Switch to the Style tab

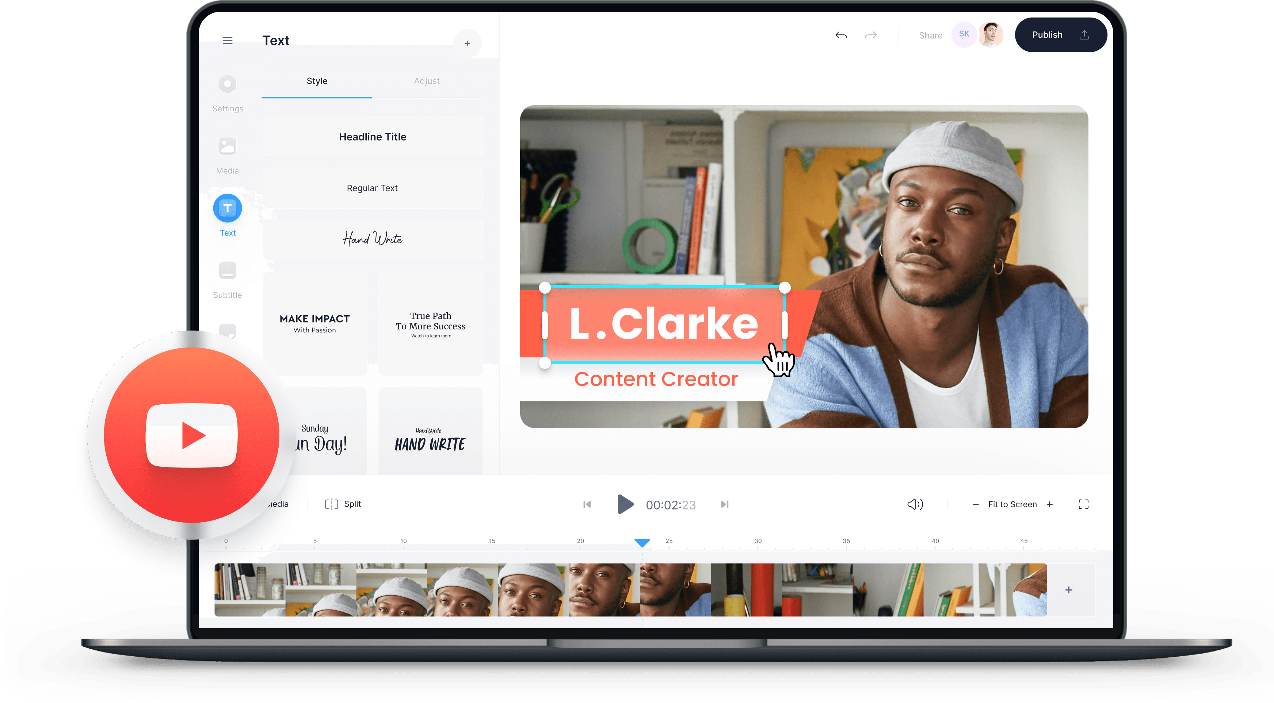317,80
